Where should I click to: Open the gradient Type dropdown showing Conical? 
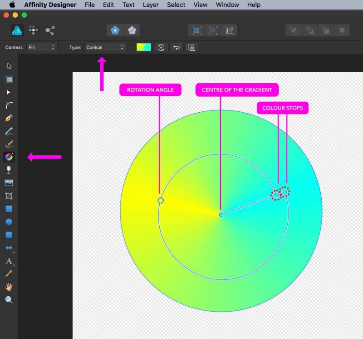pyautogui.click(x=105, y=47)
